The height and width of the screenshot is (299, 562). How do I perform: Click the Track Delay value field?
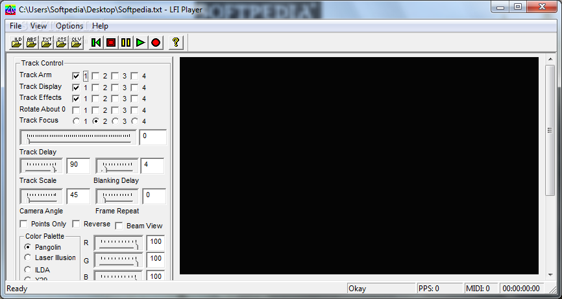click(153, 138)
